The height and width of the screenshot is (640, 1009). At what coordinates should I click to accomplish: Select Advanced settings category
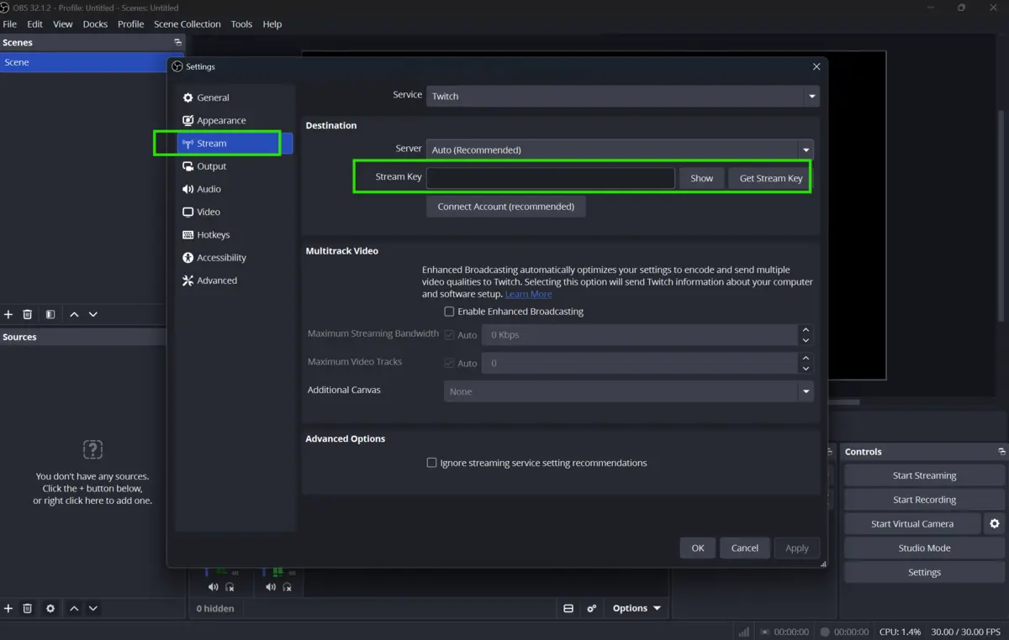click(235, 281)
